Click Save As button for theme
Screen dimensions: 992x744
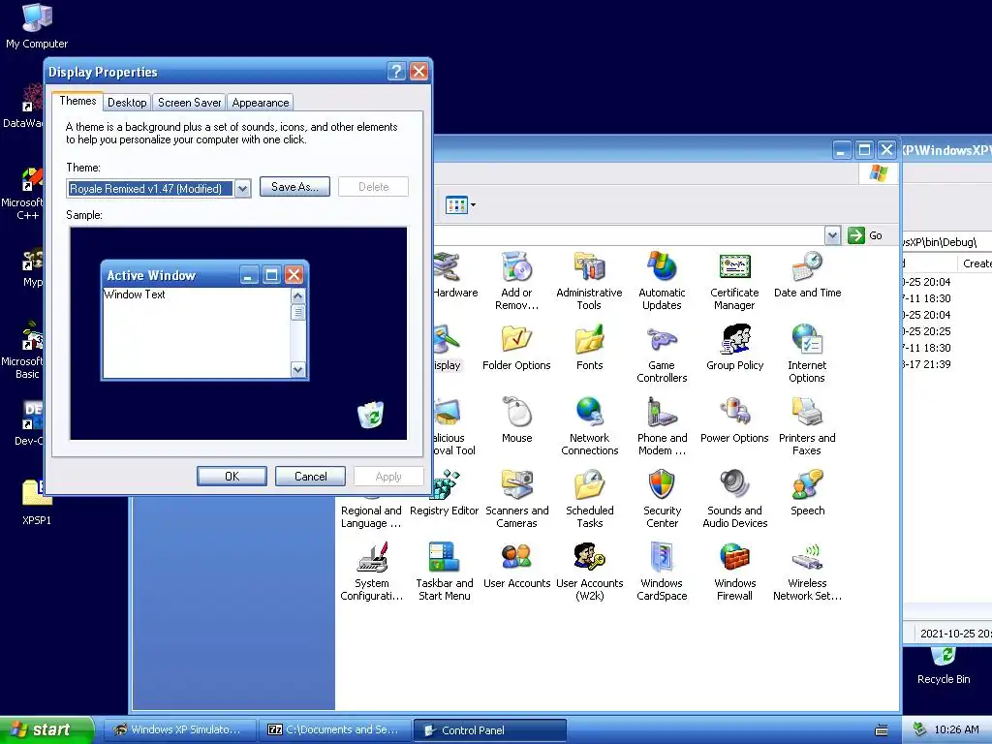[294, 187]
